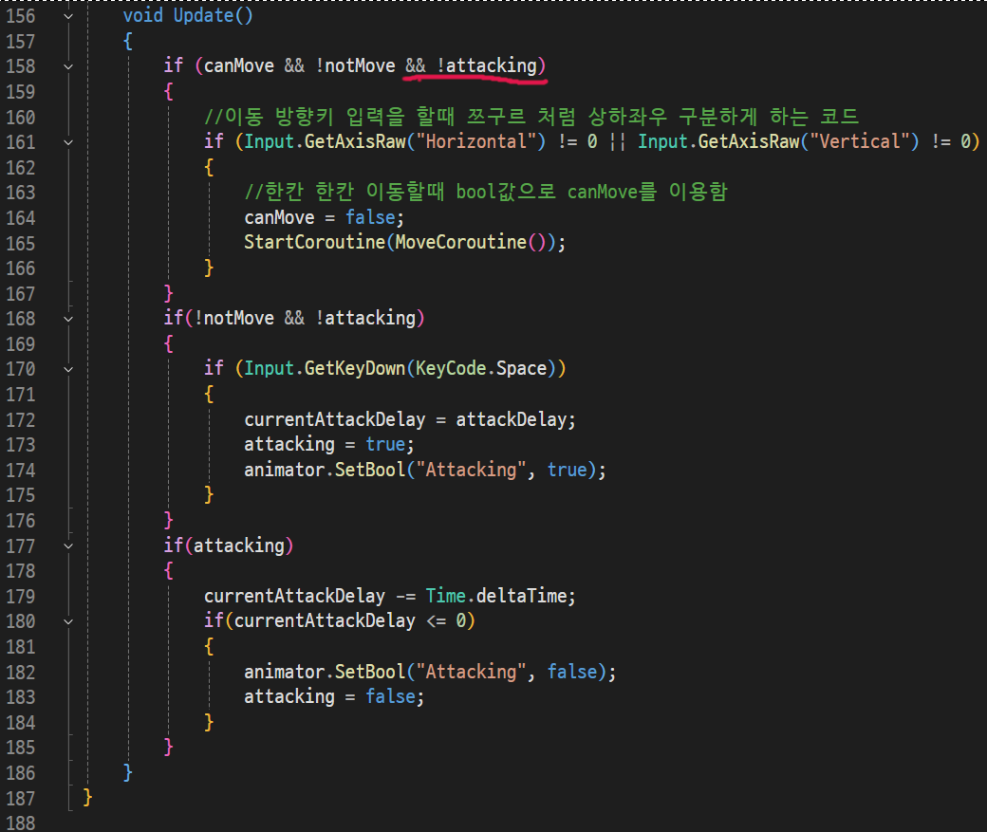Click canMove = false assignment on line 164
Viewport: 987px width, 832px height.
[x=324, y=218]
